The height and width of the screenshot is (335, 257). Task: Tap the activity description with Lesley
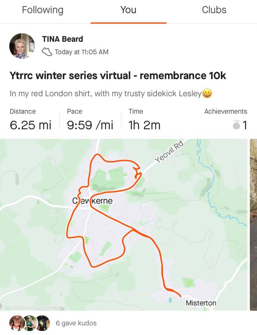tap(111, 94)
